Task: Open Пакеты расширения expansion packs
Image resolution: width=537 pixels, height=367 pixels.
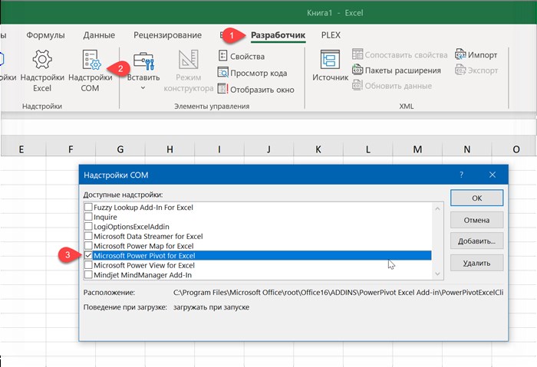Action: tap(397, 70)
